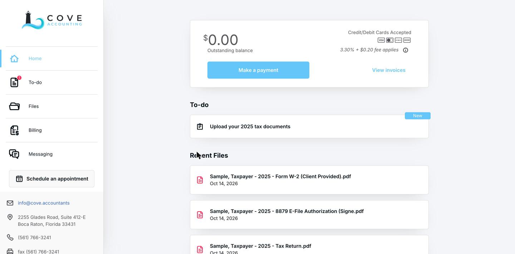This screenshot has width=515, height=254.
Task: Click the fax machine icon
Action: point(10,252)
